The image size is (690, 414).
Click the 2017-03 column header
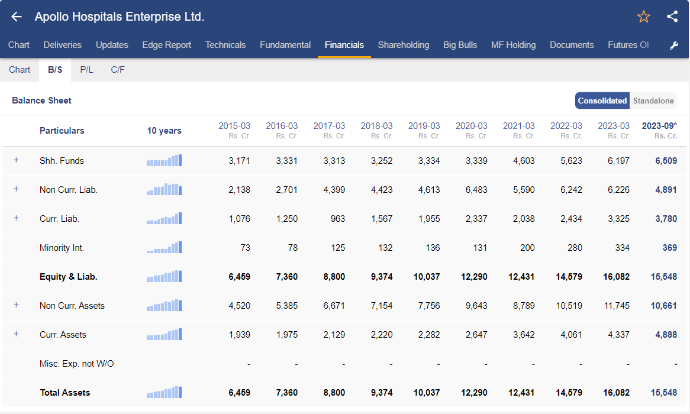(329, 126)
